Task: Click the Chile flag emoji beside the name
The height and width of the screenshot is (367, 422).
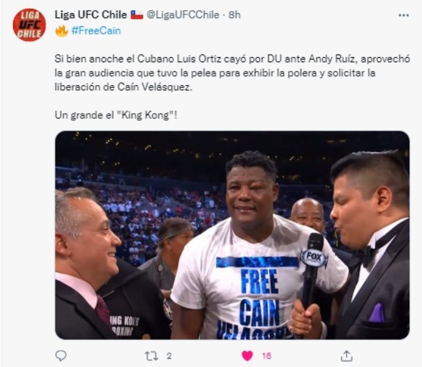Action: 137,15
